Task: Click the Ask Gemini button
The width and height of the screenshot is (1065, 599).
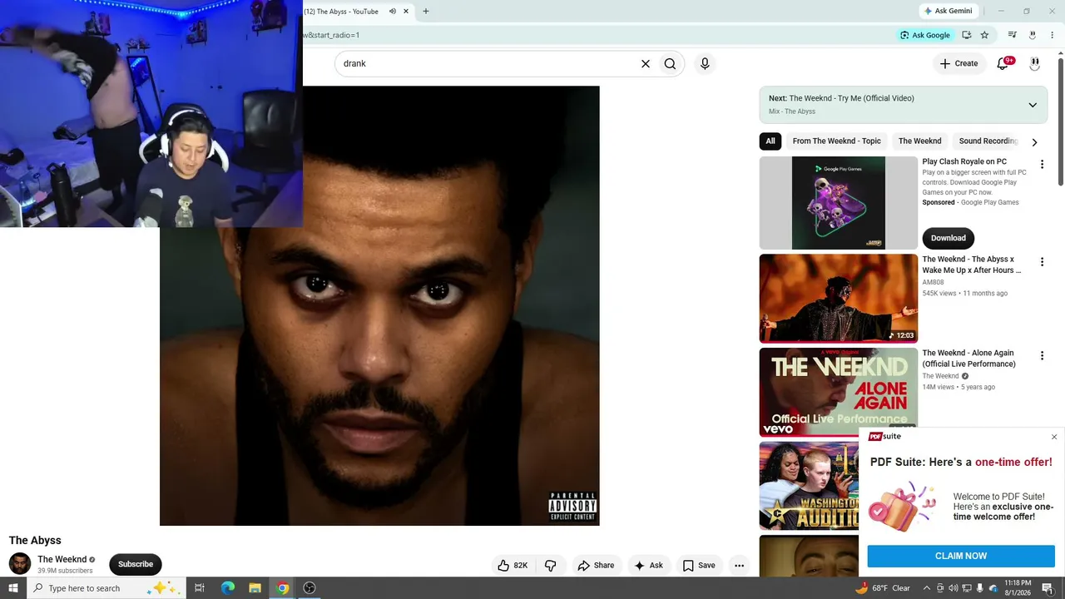Action: pos(948,11)
